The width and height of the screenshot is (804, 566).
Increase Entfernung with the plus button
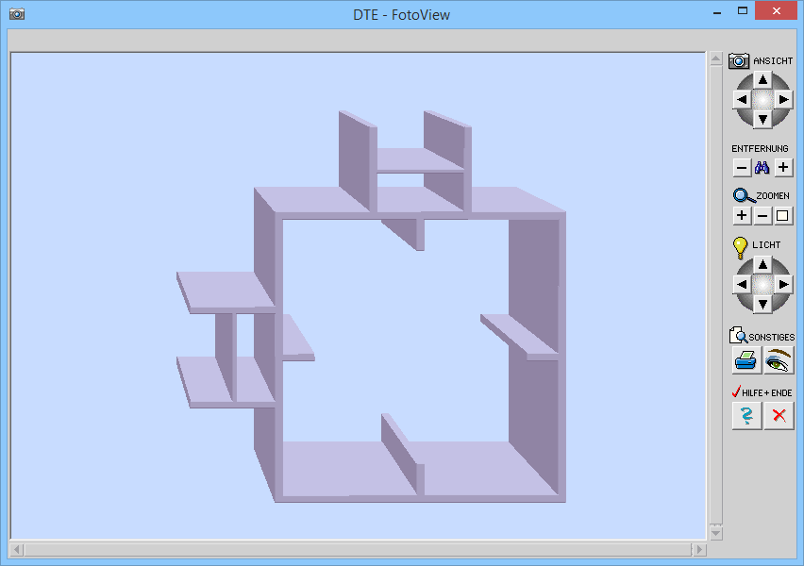coord(783,168)
